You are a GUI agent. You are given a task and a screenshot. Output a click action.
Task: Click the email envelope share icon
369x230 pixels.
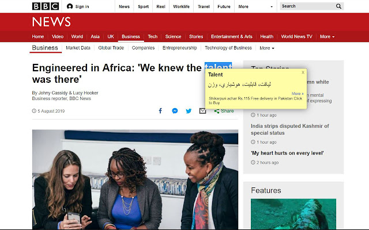[202, 111]
